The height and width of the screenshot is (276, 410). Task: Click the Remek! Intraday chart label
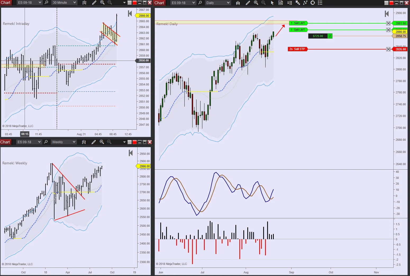pyautogui.click(x=16, y=24)
